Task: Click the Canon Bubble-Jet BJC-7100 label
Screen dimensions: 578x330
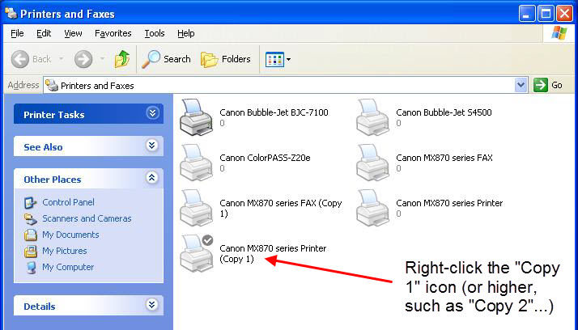Action: [x=274, y=112]
